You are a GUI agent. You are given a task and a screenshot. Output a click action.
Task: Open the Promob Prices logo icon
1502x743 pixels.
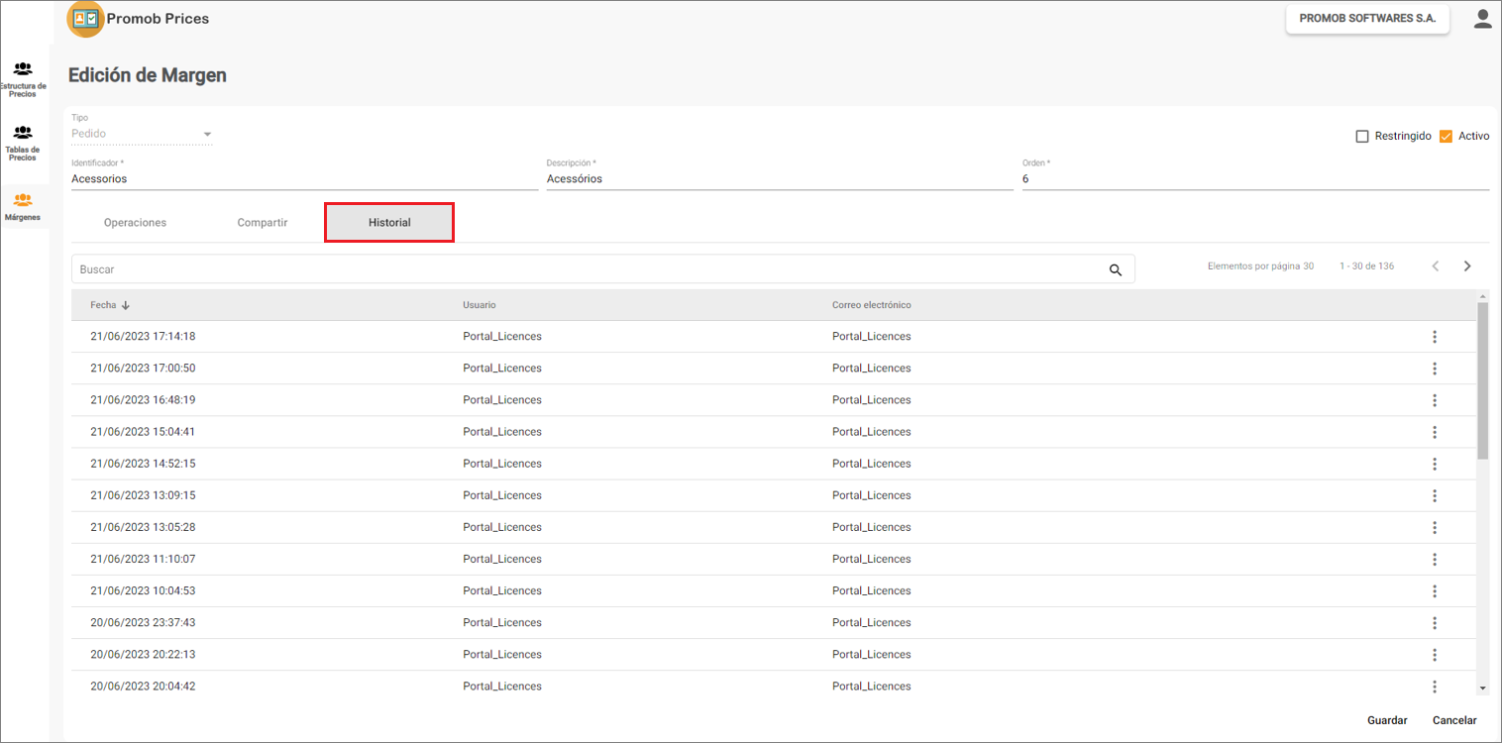[x=85, y=19]
